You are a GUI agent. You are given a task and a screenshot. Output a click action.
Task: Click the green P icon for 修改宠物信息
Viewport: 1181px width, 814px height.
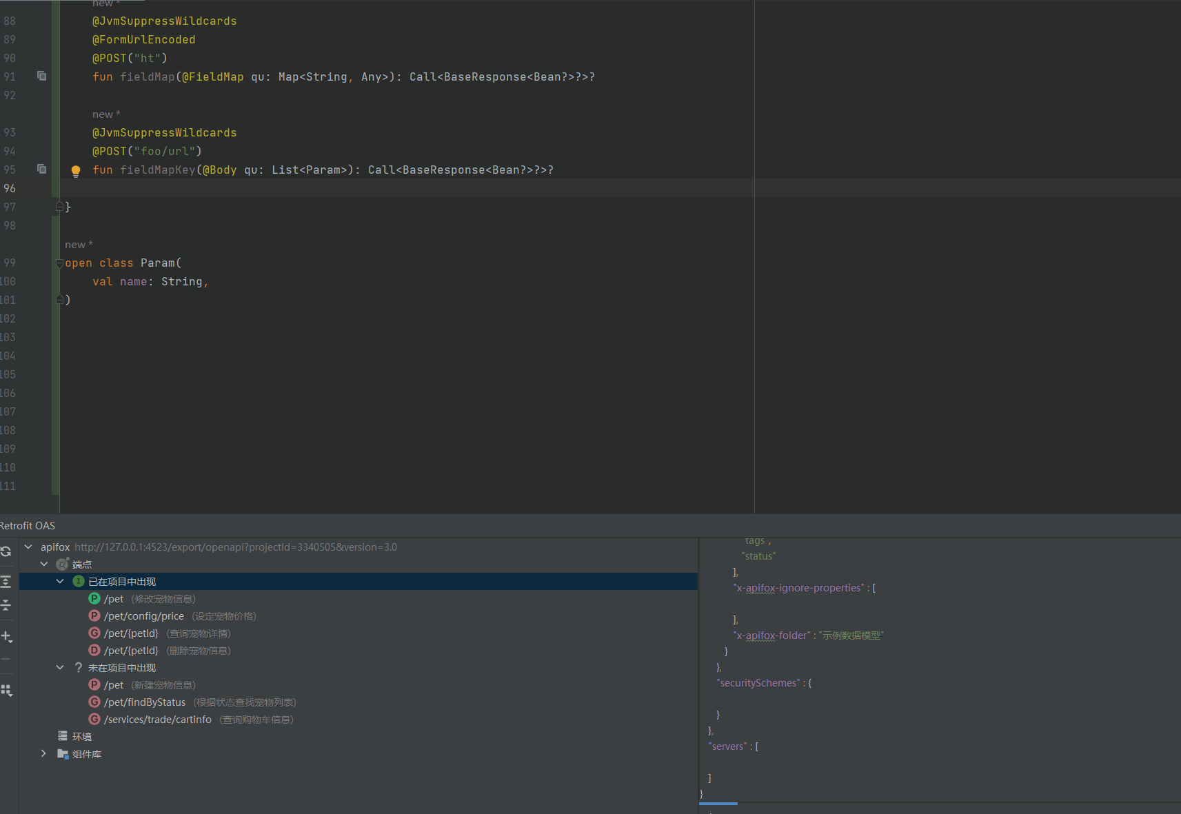[94, 598]
